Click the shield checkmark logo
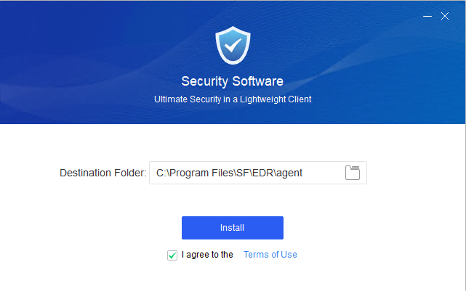 [233, 45]
